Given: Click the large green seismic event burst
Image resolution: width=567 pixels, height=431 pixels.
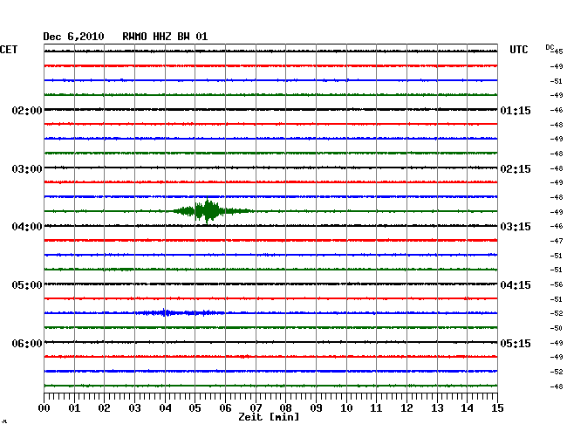Looking at the screenshot, I should [x=214, y=211].
